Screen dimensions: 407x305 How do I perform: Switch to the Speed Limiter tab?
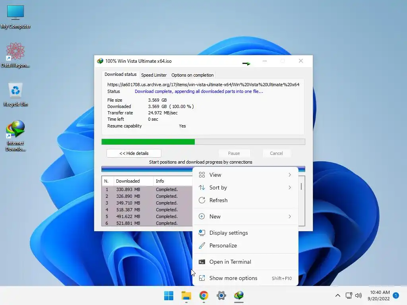coord(154,75)
